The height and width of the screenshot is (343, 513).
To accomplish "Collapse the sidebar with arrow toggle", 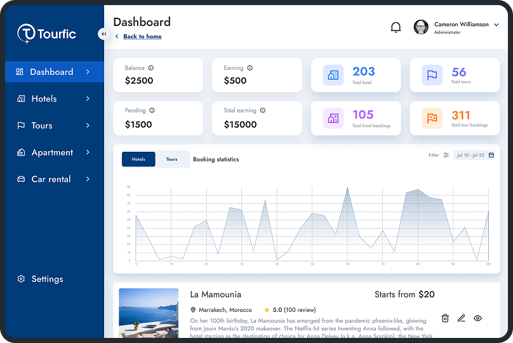I will pyautogui.click(x=103, y=34).
